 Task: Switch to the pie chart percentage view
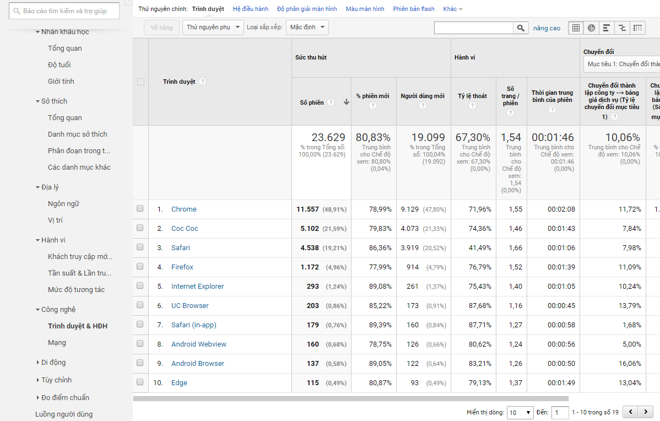(x=591, y=28)
